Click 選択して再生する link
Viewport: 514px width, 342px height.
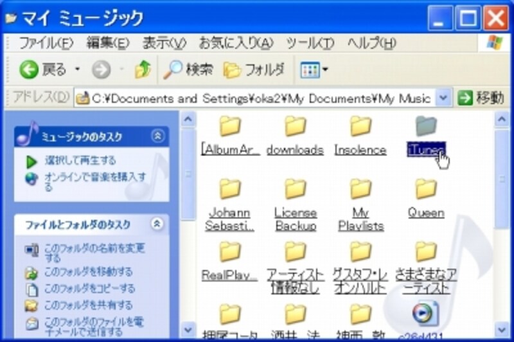(x=80, y=160)
